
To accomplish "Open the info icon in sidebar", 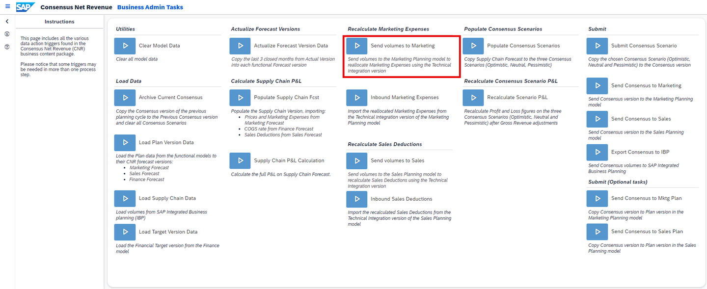I will (7, 34).
